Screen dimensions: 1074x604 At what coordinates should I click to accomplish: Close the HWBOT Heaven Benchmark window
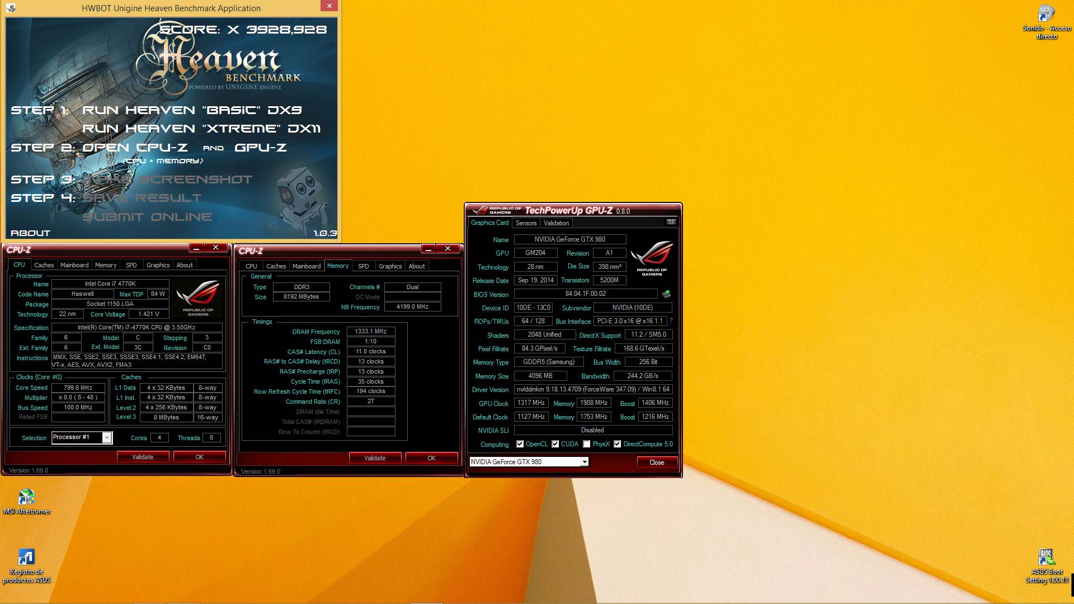pos(329,6)
